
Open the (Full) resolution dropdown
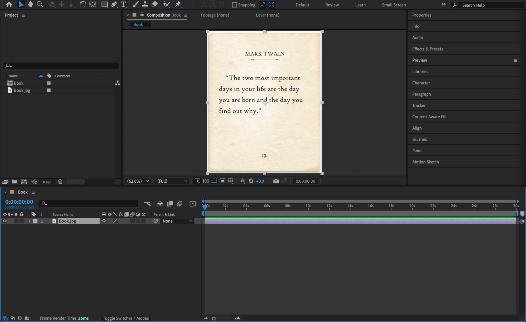point(172,181)
